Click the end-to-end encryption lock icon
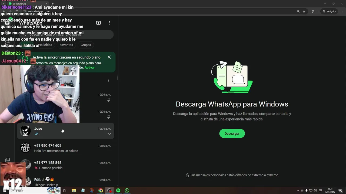The height and width of the screenshot is (194, 346). (x=187, y=175)
